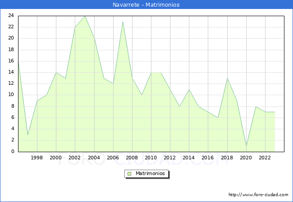Click the y-axis value 22
This screenshot has width=293, height=202.
pos(11,27)
